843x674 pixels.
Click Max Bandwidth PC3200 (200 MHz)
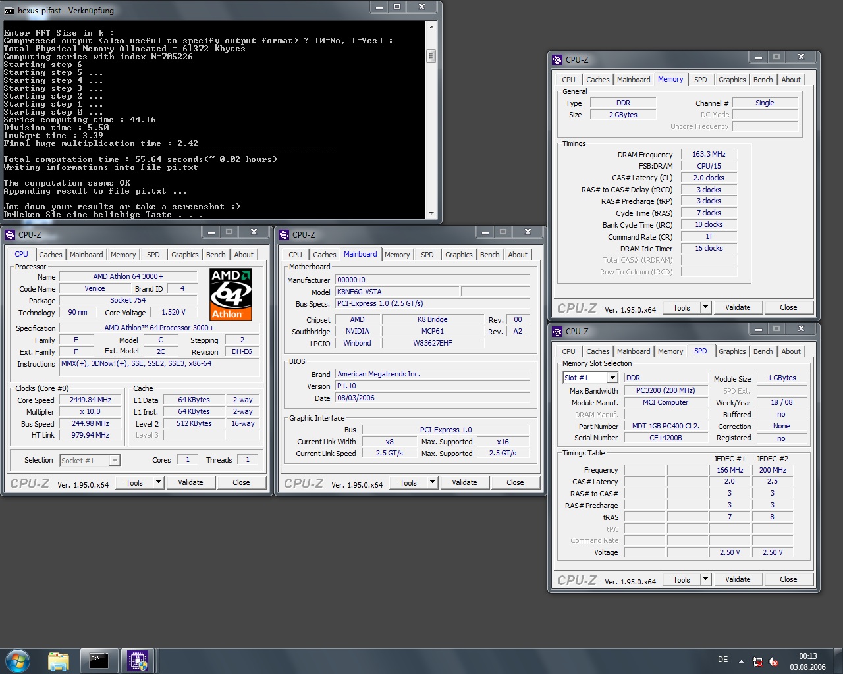pos(665,390)
